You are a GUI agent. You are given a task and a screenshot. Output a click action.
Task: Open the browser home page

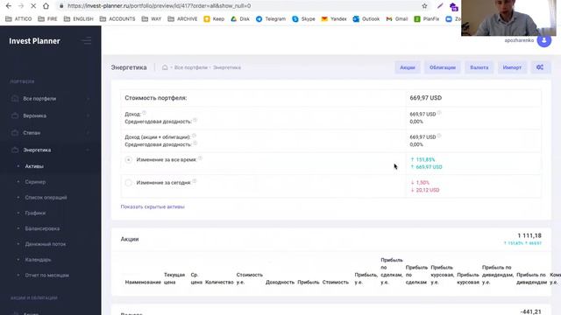click(x=46, y=6)
